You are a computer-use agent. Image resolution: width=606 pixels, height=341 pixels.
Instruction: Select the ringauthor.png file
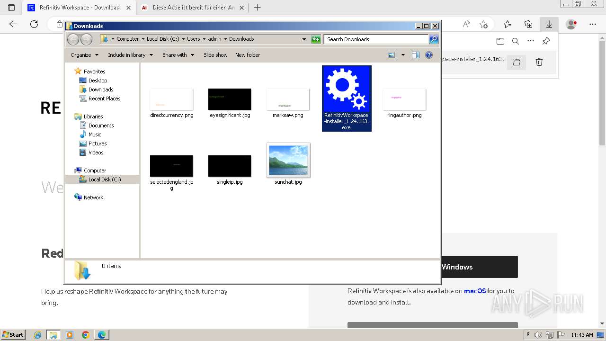404,103
